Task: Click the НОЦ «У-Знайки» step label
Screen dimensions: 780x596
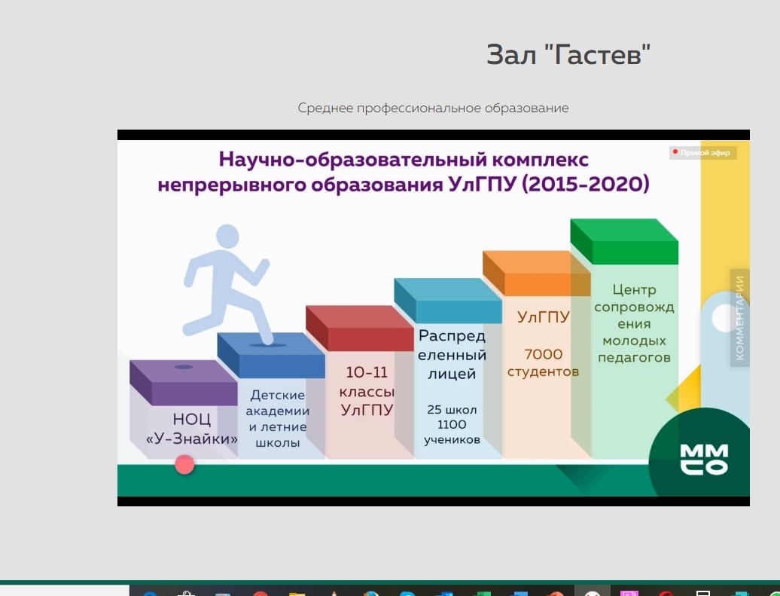Action: click(x=191, y=429)
